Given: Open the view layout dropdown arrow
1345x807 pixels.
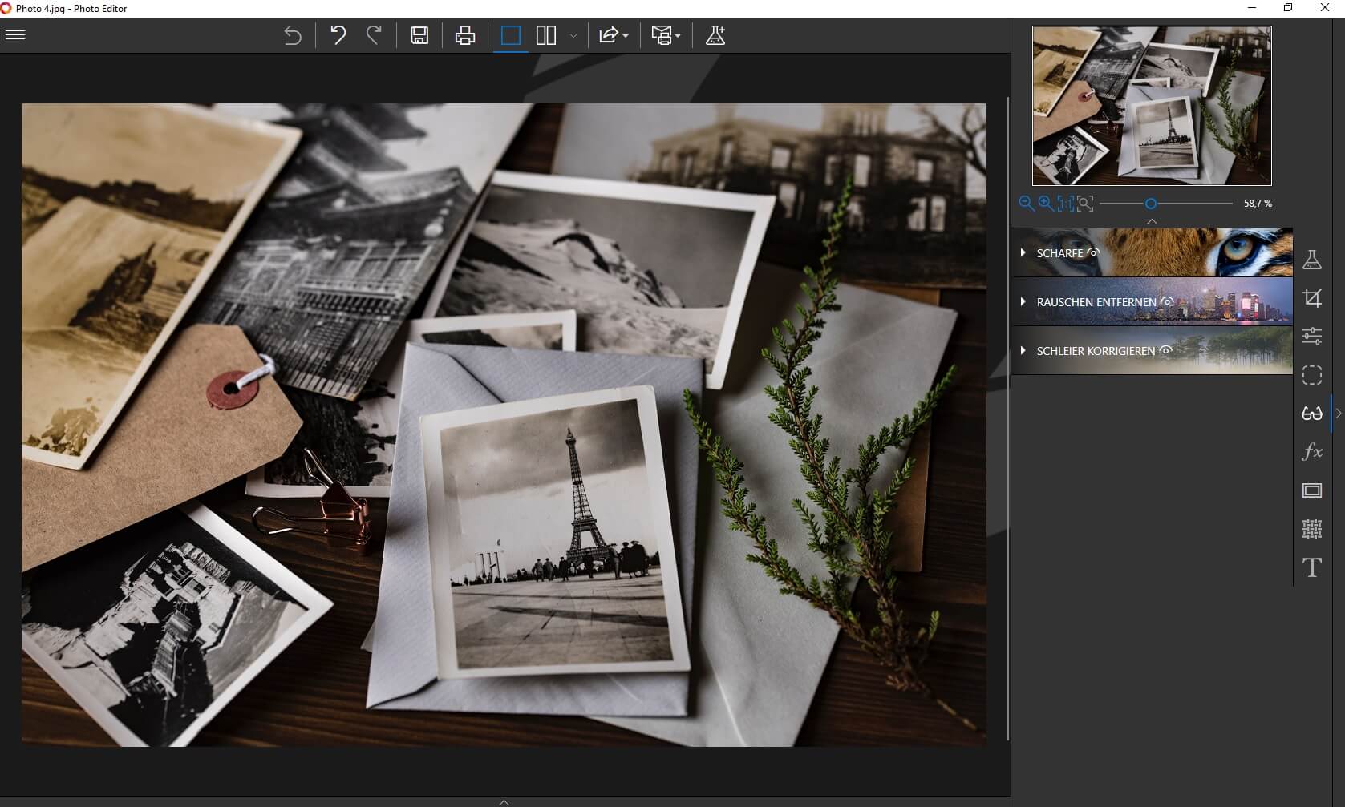Looking at the screenshot, I should click(x=573, y=36).
